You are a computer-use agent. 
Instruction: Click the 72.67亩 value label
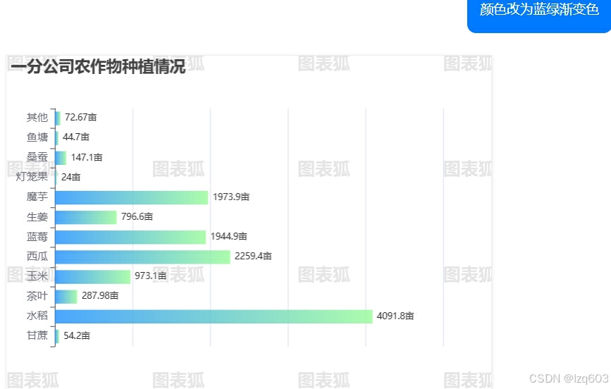point(80,117)
